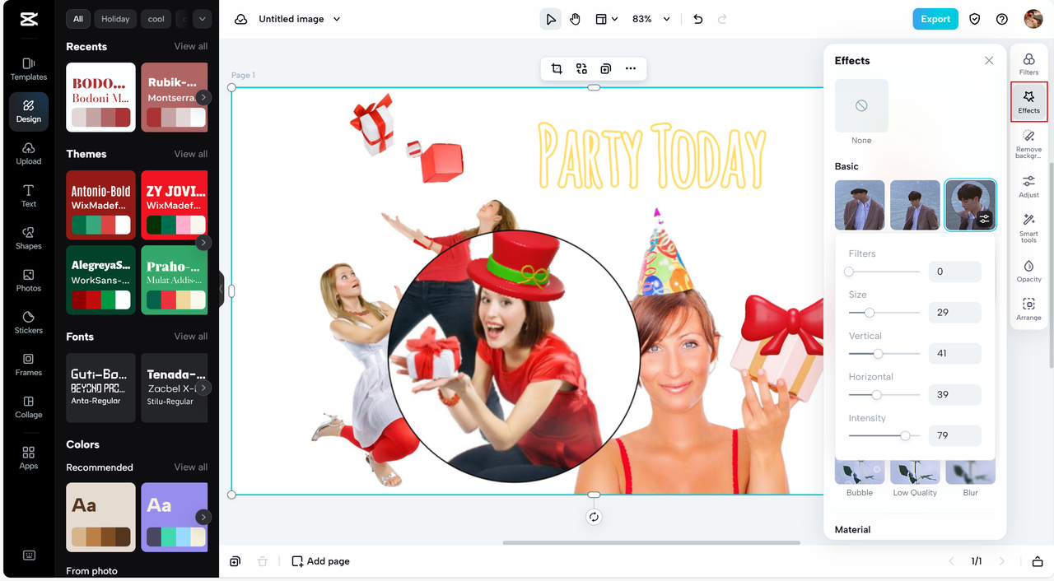This screenshot has height=581, width=1054.
Task: Activate the Hand pan tool
Action: 575,19
